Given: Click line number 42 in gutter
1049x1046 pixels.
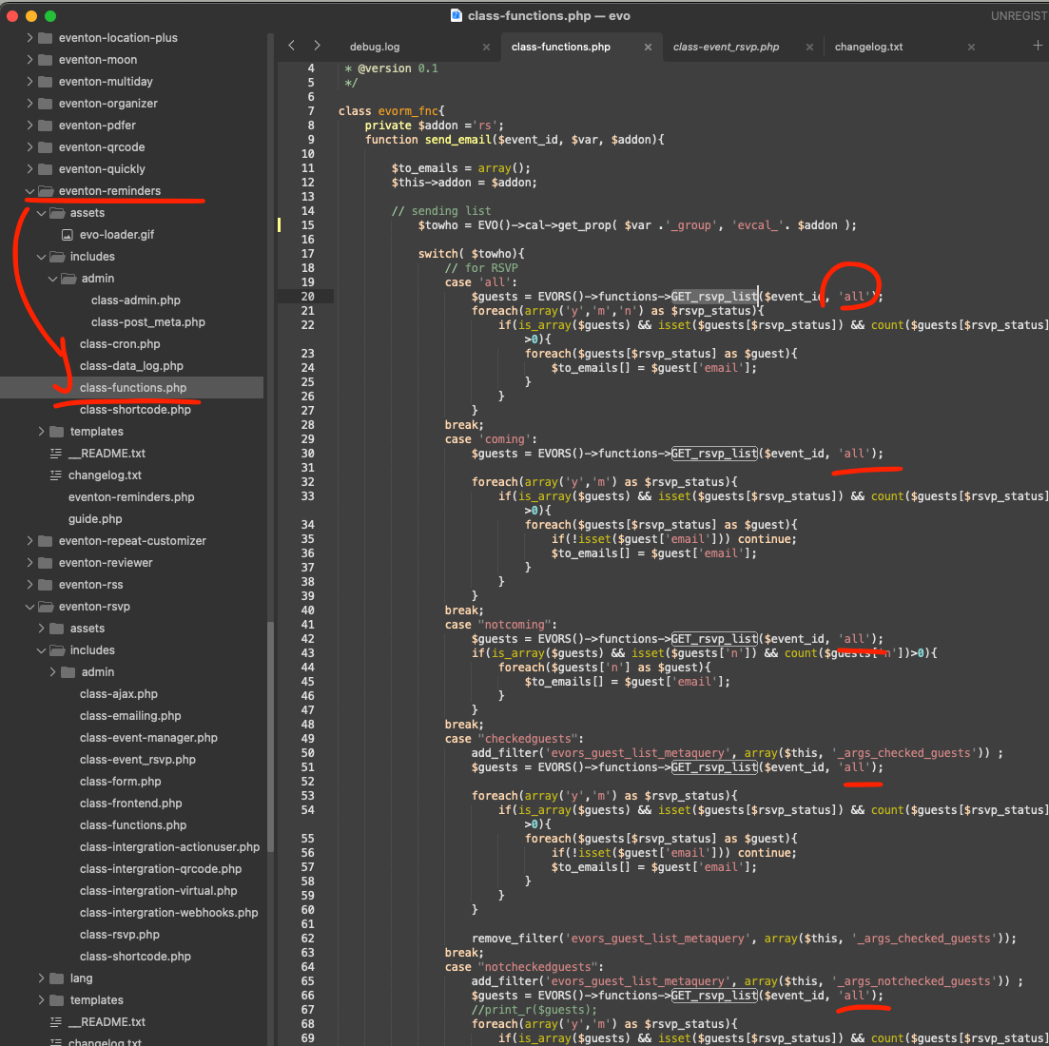Looking at the screenshot, I should 307,639.
